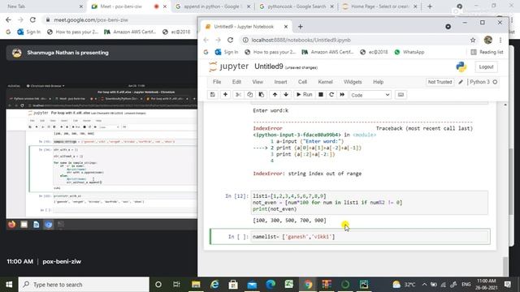Click taskbar Type here to search box
The width and height of the screenshot is (520, 292).
pyautogui.click(x=84, y=285)
